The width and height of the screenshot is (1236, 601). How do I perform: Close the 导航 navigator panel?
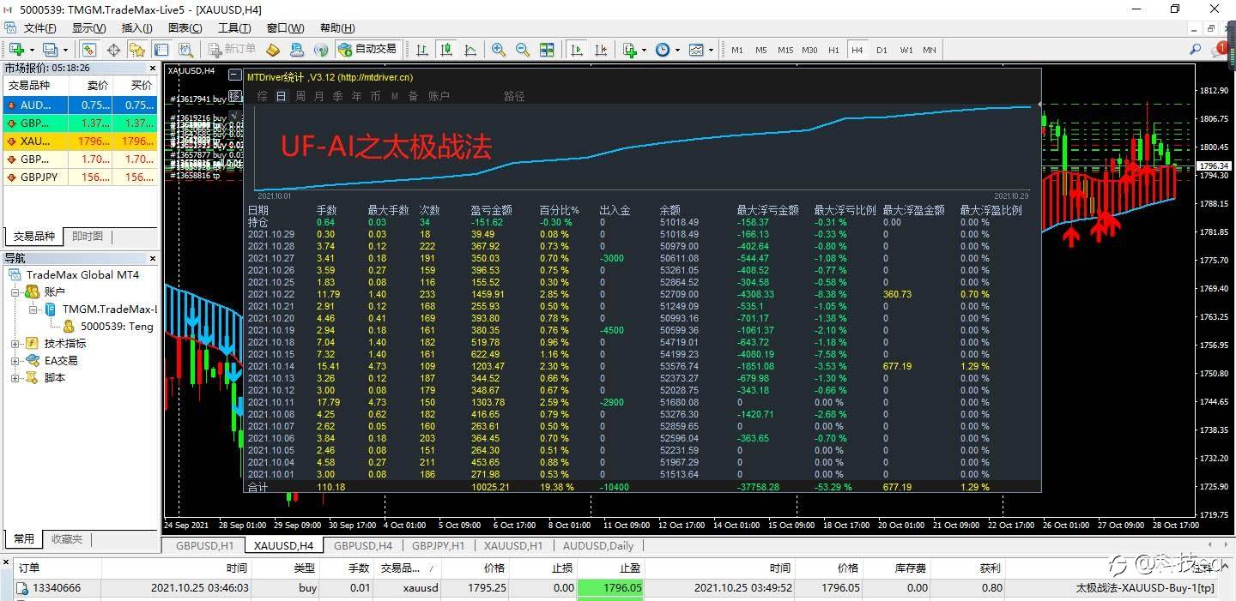point(153,257)
